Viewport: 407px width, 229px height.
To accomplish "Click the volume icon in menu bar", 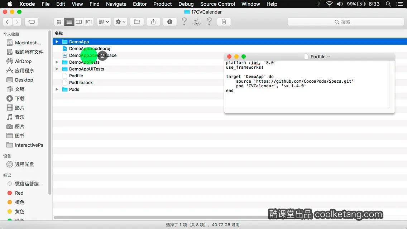I will [340, 4].
